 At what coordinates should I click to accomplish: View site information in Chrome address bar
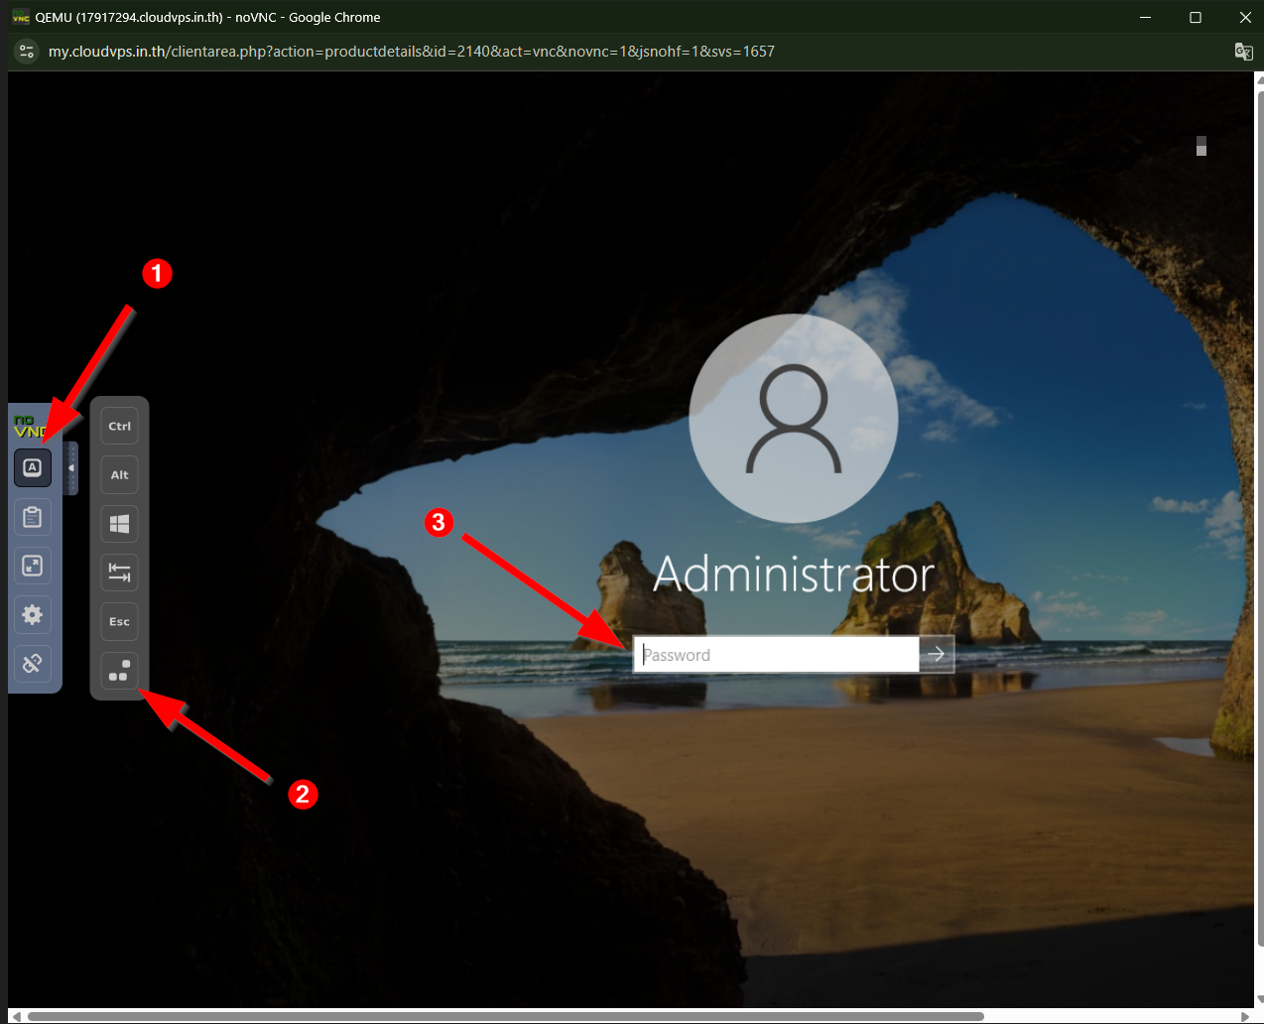[27, 52]
